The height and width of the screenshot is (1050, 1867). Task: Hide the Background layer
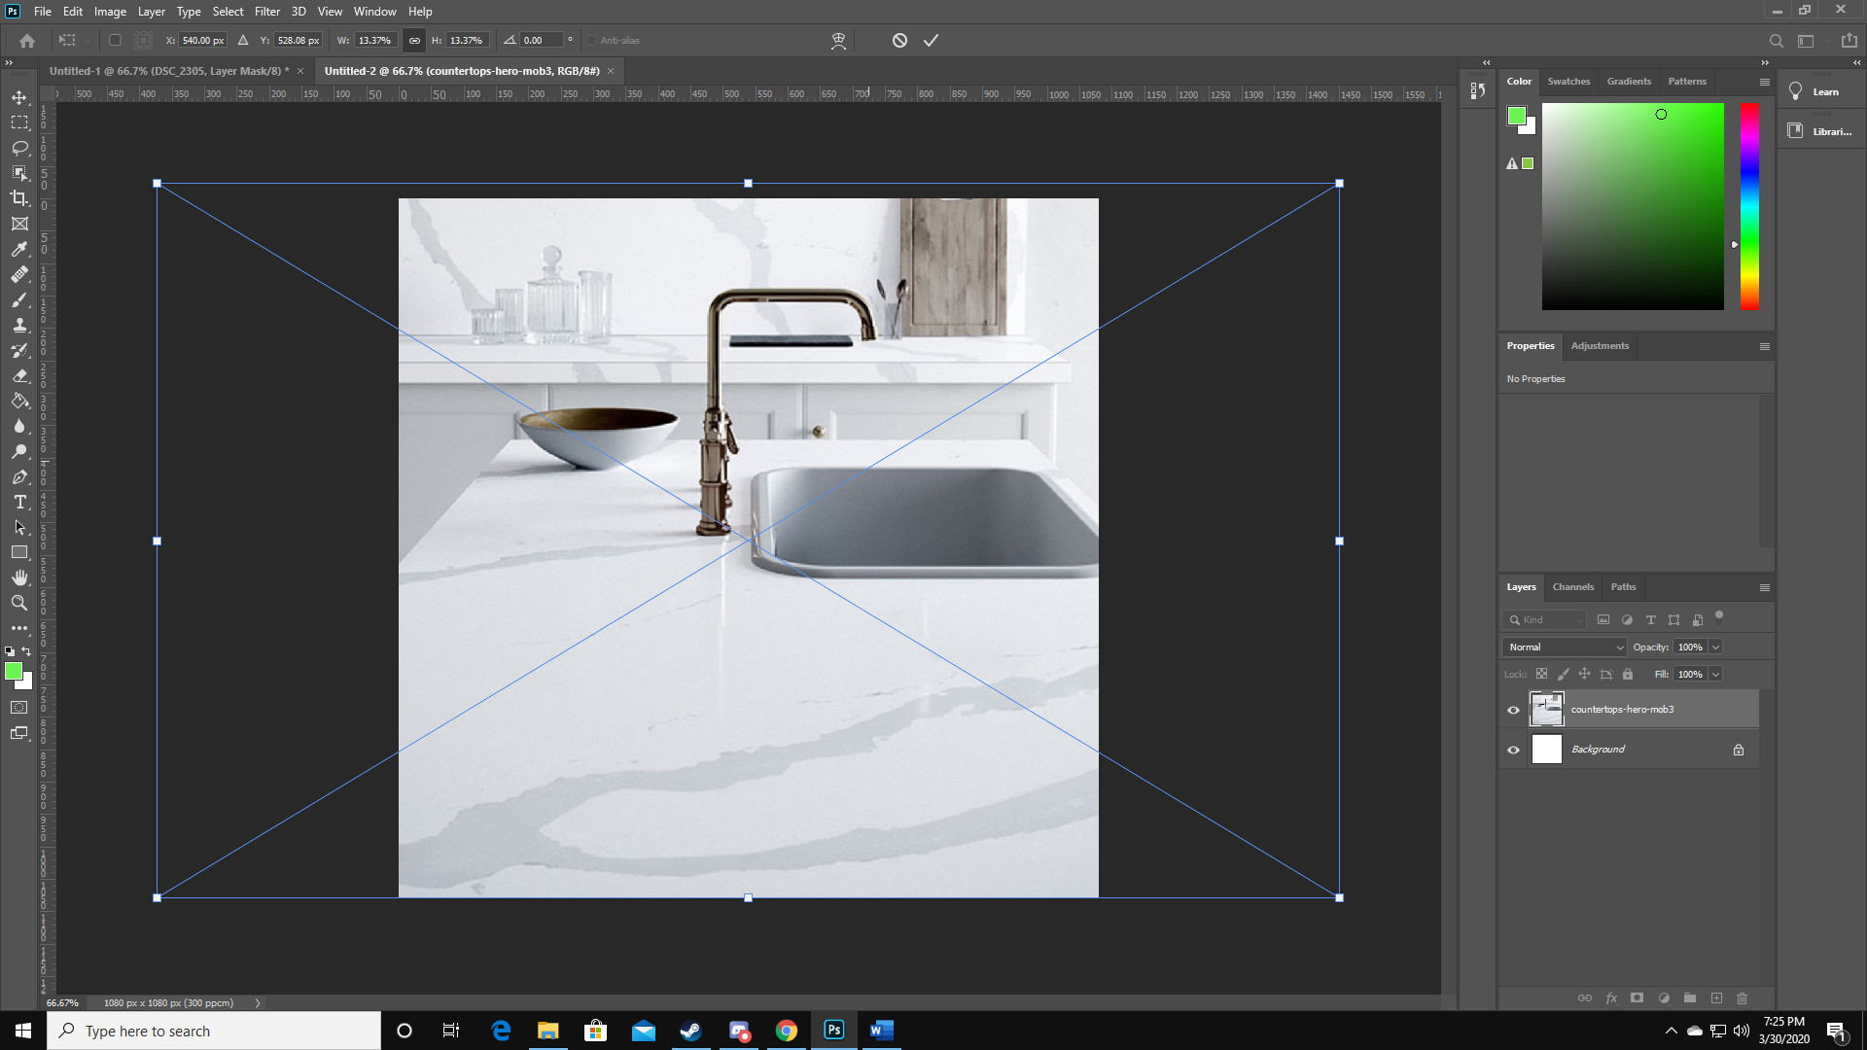[1513, 749]
